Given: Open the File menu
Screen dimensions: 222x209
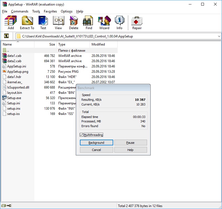Looking at the screenshot, I should (5, 11).
